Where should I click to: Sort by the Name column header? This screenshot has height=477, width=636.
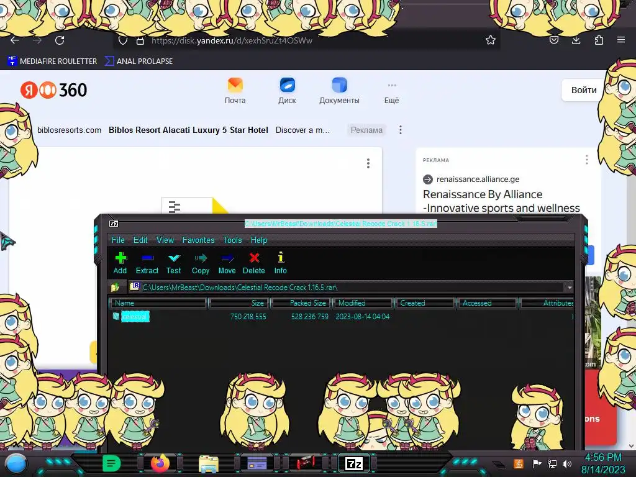[x=158, y=303]
